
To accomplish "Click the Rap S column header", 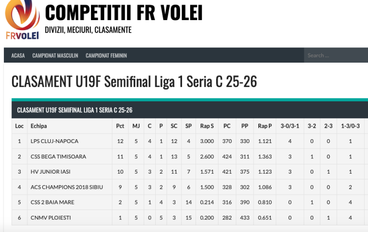I will point(207,126).
